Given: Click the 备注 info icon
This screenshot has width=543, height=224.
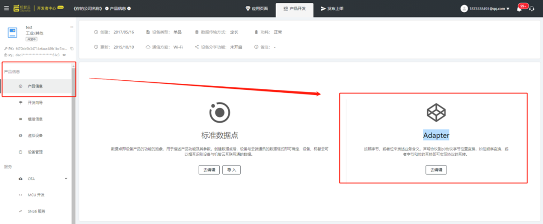Looking at the screenshot, I should tap(256, 47).
